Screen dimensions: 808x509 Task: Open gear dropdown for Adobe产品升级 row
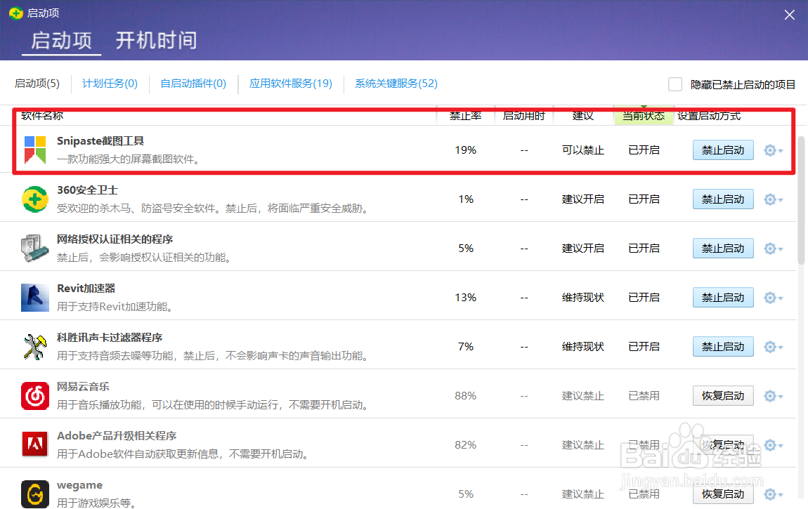click(x=773, y=445)
